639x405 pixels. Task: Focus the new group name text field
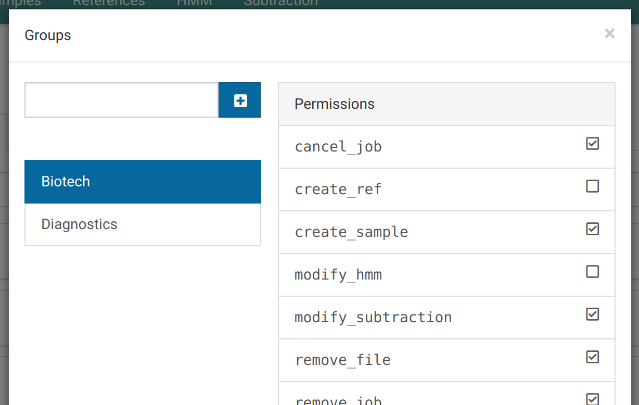coord(121,100)
